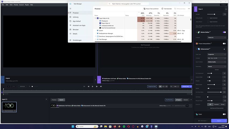
Task: Enable Frame Interpolation toggle
Action: click(224, 44)
